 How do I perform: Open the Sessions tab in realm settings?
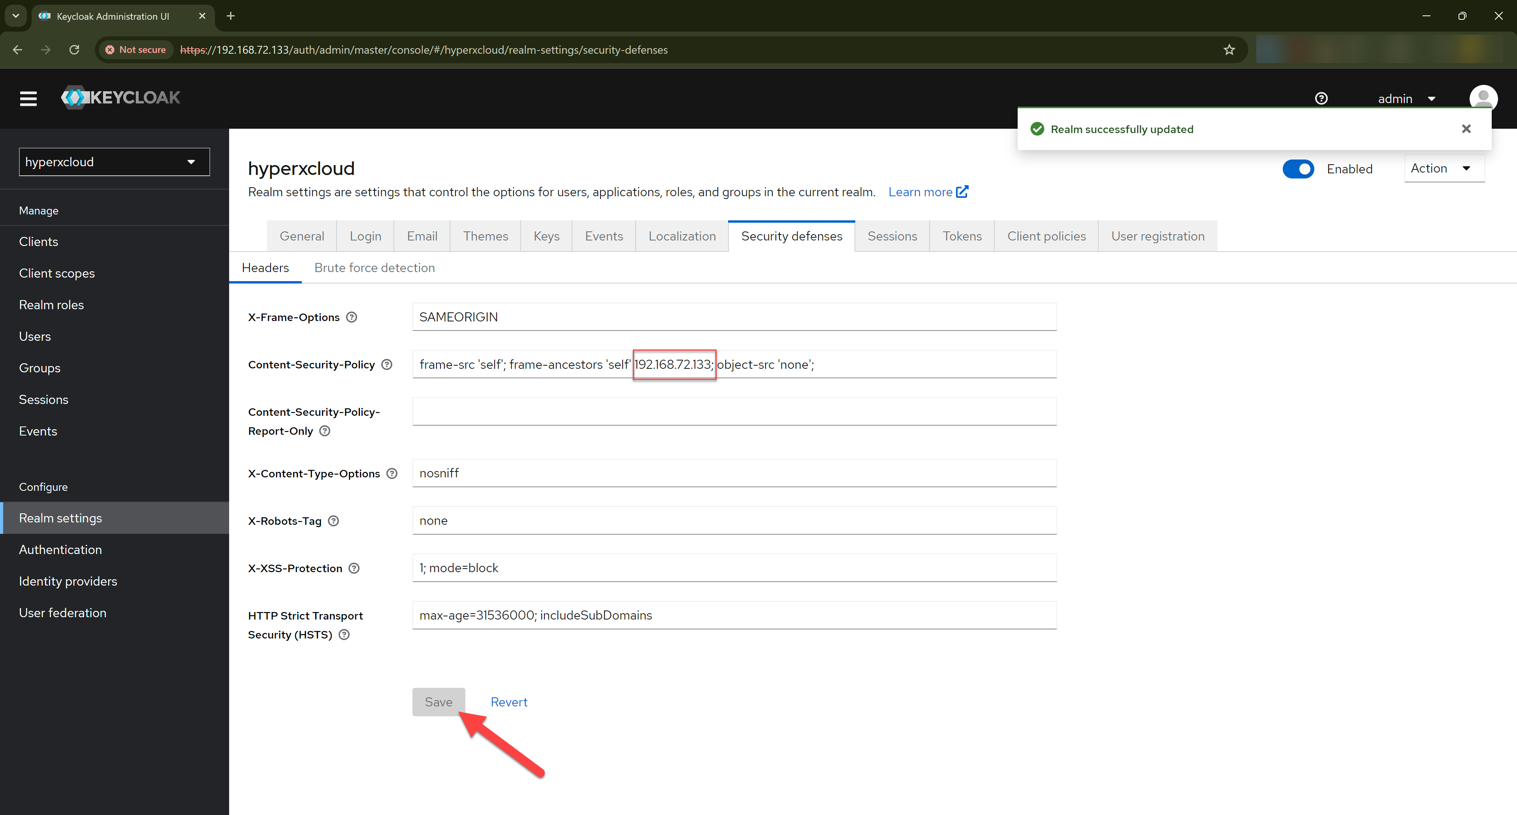pyautogui.click(x=892, y=236)
